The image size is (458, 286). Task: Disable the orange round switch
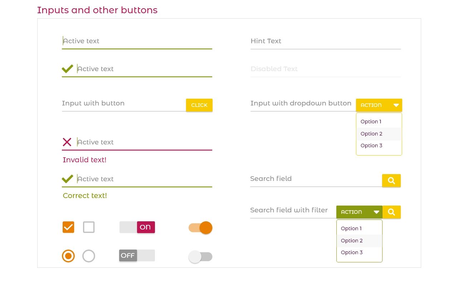[201, 228]
